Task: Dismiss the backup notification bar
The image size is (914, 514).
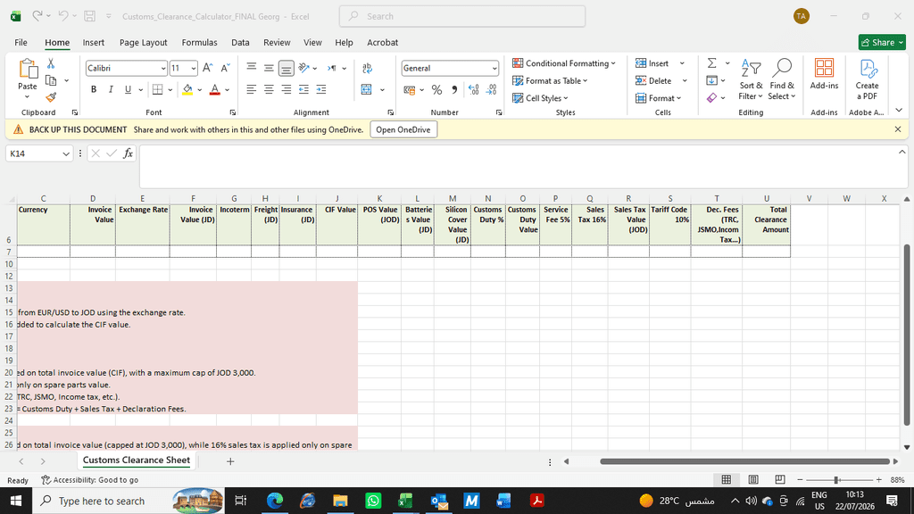Action: (898, 129)
